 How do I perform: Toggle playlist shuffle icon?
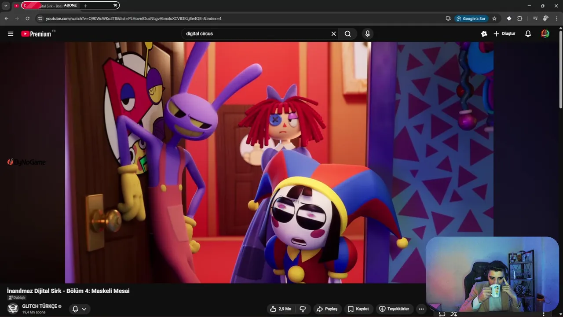(453, 314)
